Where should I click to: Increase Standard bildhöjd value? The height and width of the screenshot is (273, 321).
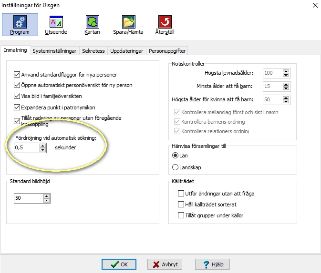point(46,196)
